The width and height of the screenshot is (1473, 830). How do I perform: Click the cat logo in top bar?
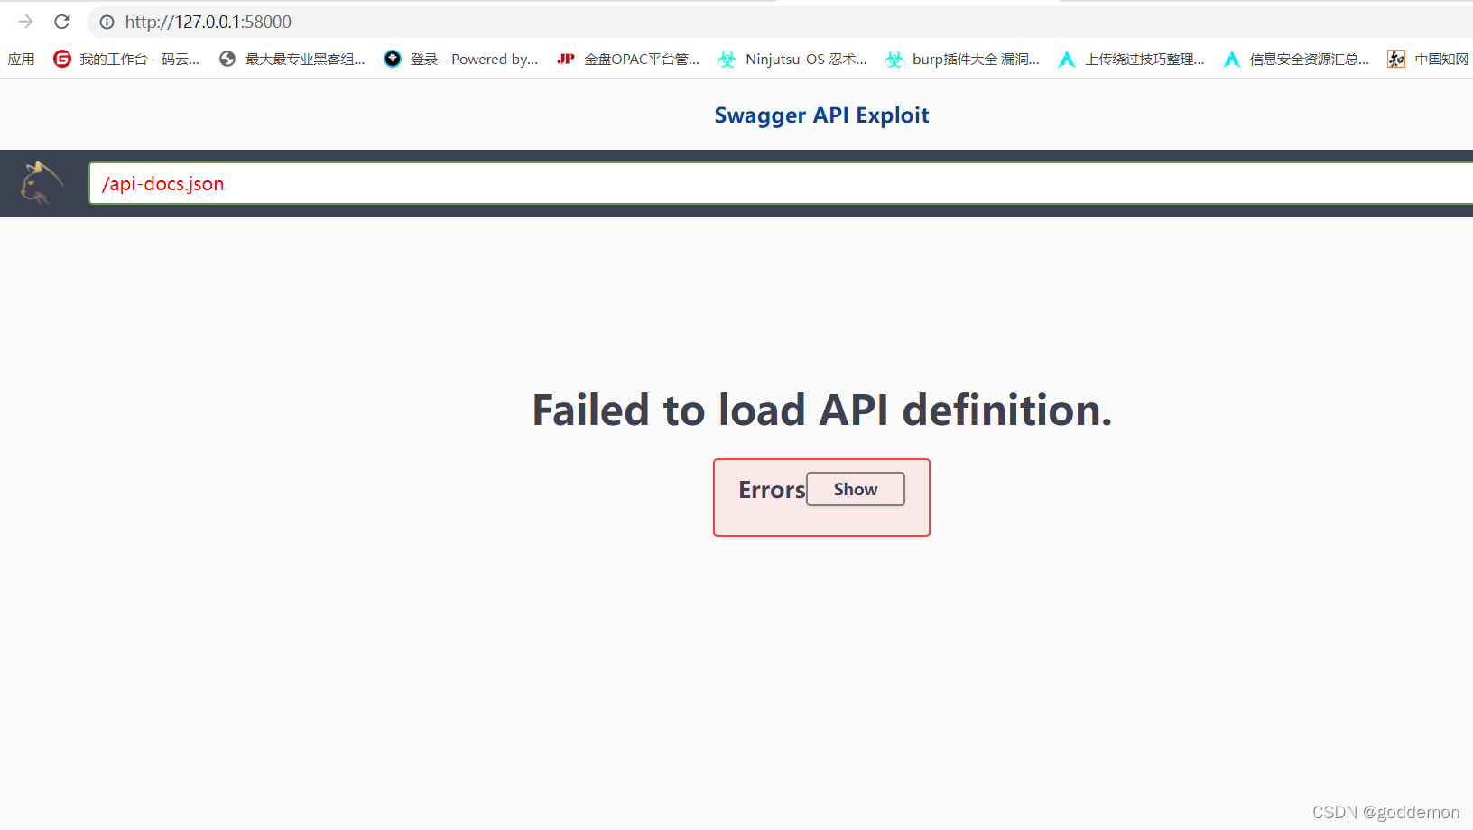click(42, 183)
